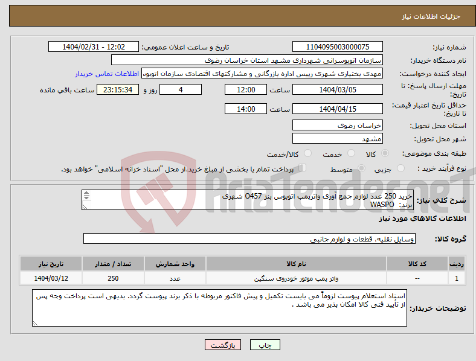Click the response deadline date 1404/03/05
This screenshot has width=476, height=361.
pyautogui.click(x=338, y=89)
